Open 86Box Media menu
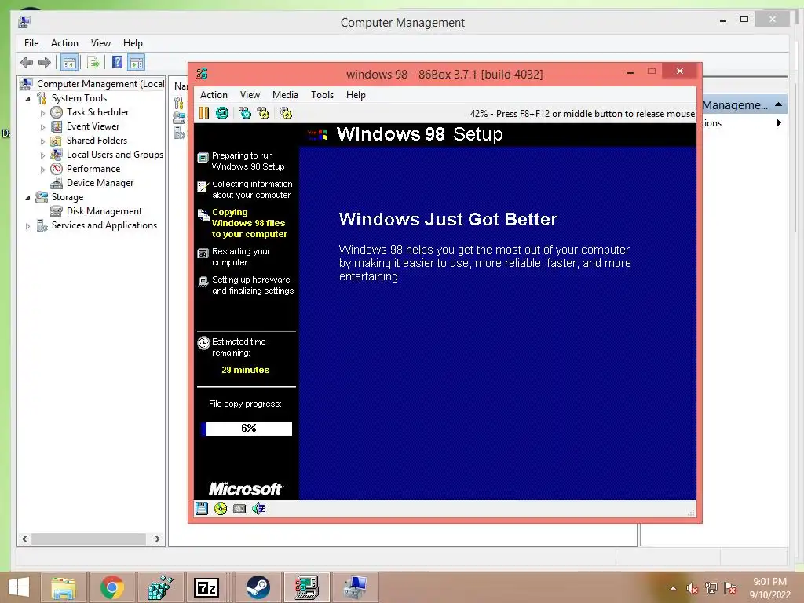 point(285,95)
